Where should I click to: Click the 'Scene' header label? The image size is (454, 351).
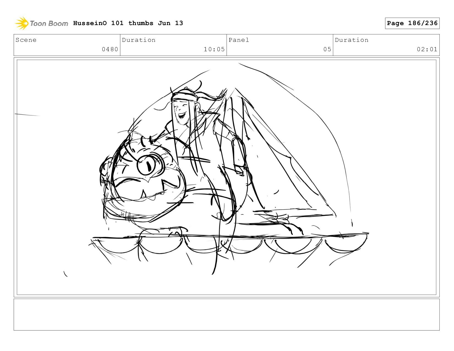26,40
